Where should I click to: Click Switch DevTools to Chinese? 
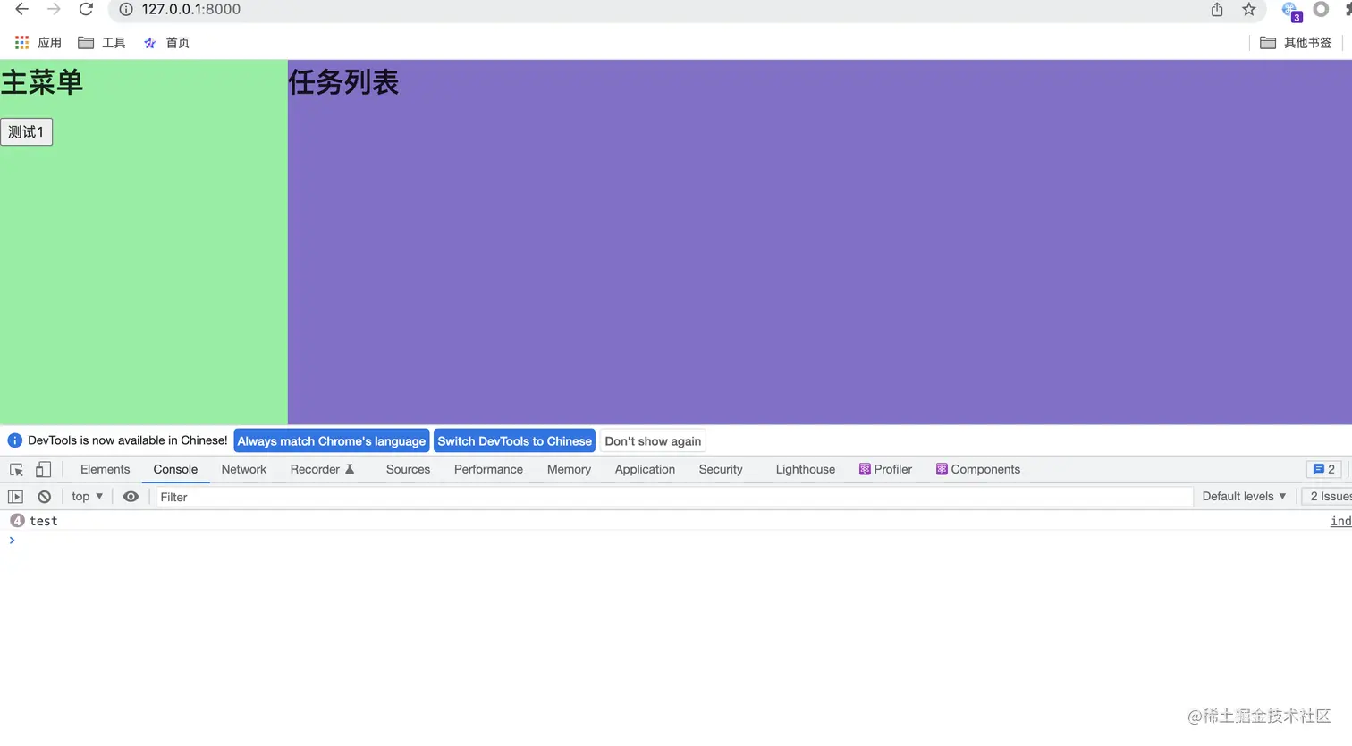[515, 441]
